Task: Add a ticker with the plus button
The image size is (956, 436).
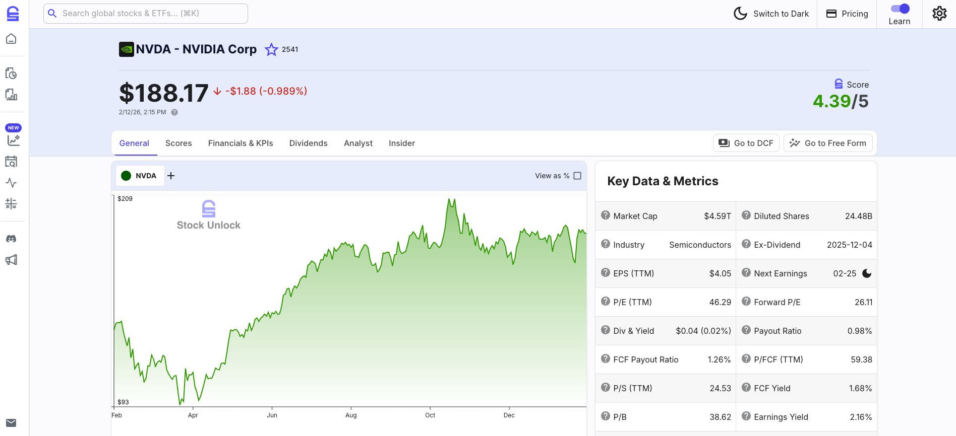Action: click(171, 176)
